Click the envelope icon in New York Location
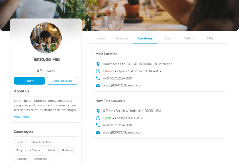The width and height of the screenshot is (239, 167). click(x=98, y=132)
